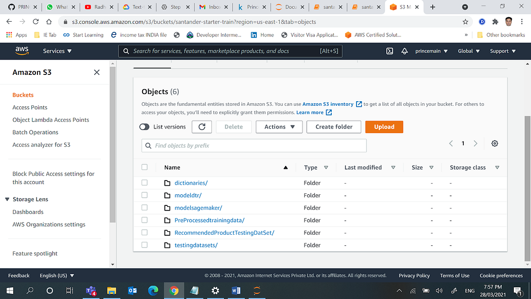Viewport: 531px width, 299px height.
Task: Go to next objects page arrow
Action: [475, 144]
